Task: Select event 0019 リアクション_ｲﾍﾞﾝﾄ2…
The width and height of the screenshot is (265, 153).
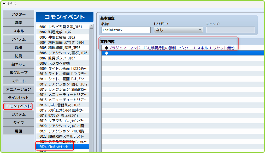Action: click(63, 121)
